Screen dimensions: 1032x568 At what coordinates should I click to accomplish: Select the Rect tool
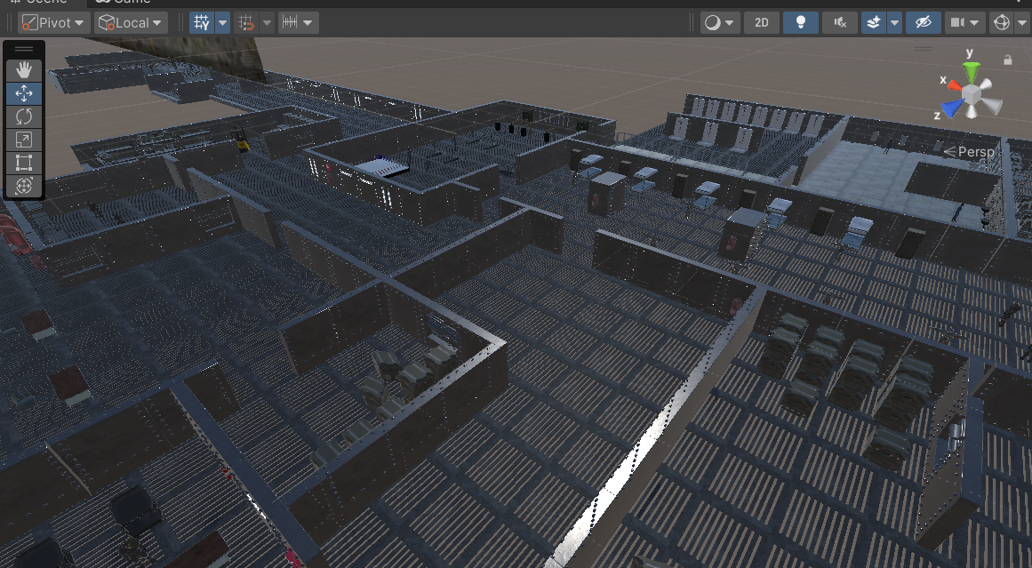coord(23,162)
